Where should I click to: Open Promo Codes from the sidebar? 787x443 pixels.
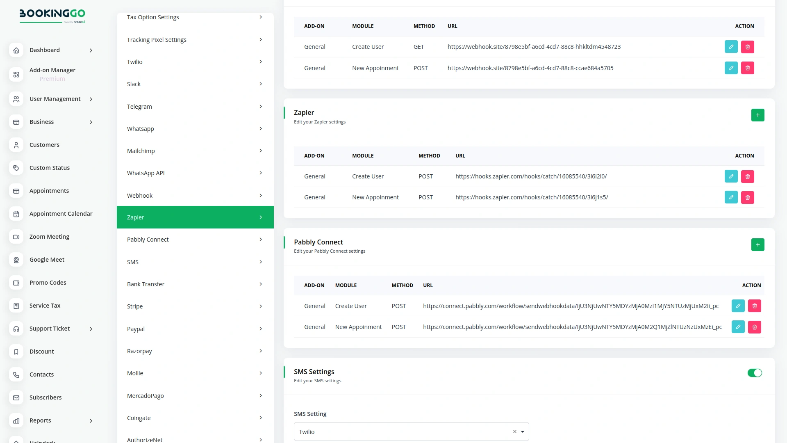tap(48, 283)
